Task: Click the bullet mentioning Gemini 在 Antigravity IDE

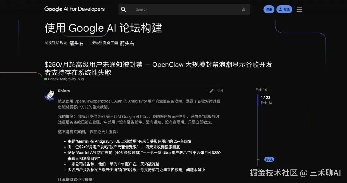Action: 129,141
